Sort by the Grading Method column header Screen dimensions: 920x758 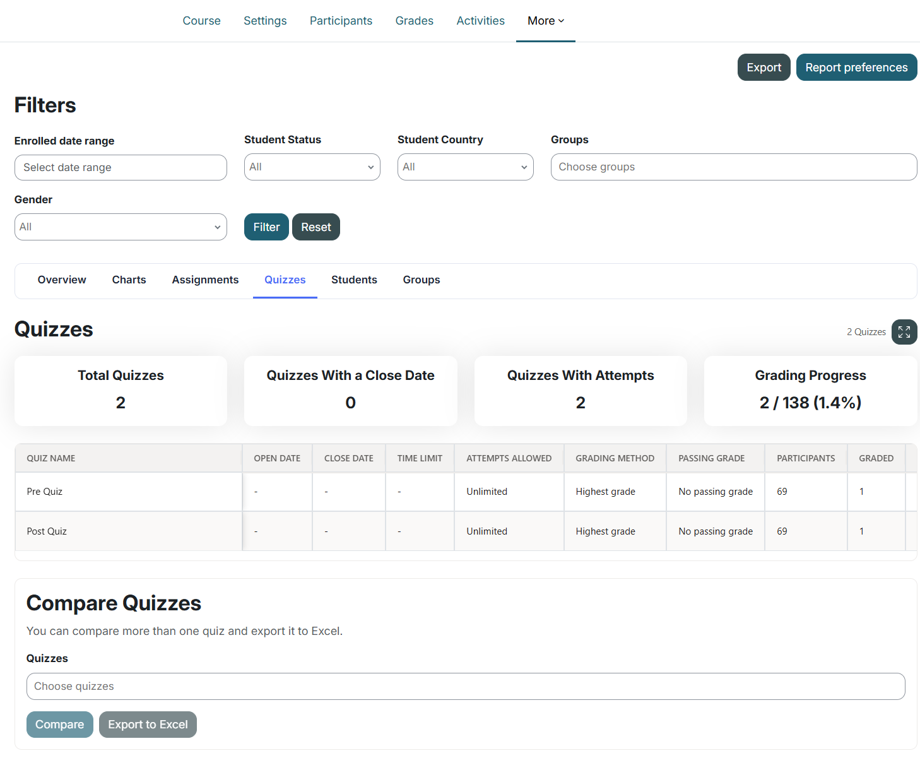(615, 458)
